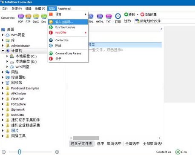This screenshot has height=155, width=195.
Task: Click the 全部取消选 button
Action: (x=152, y=144)
